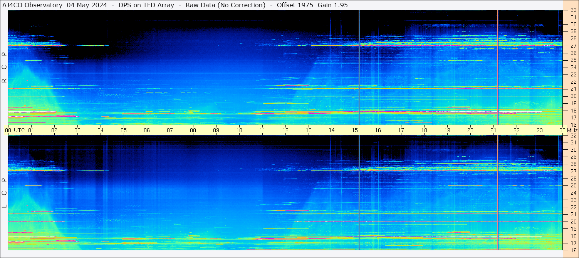Click the 29 label on the LCP frequency axis
This screenshot has height=258, width=579.
(x=573, y=157)
